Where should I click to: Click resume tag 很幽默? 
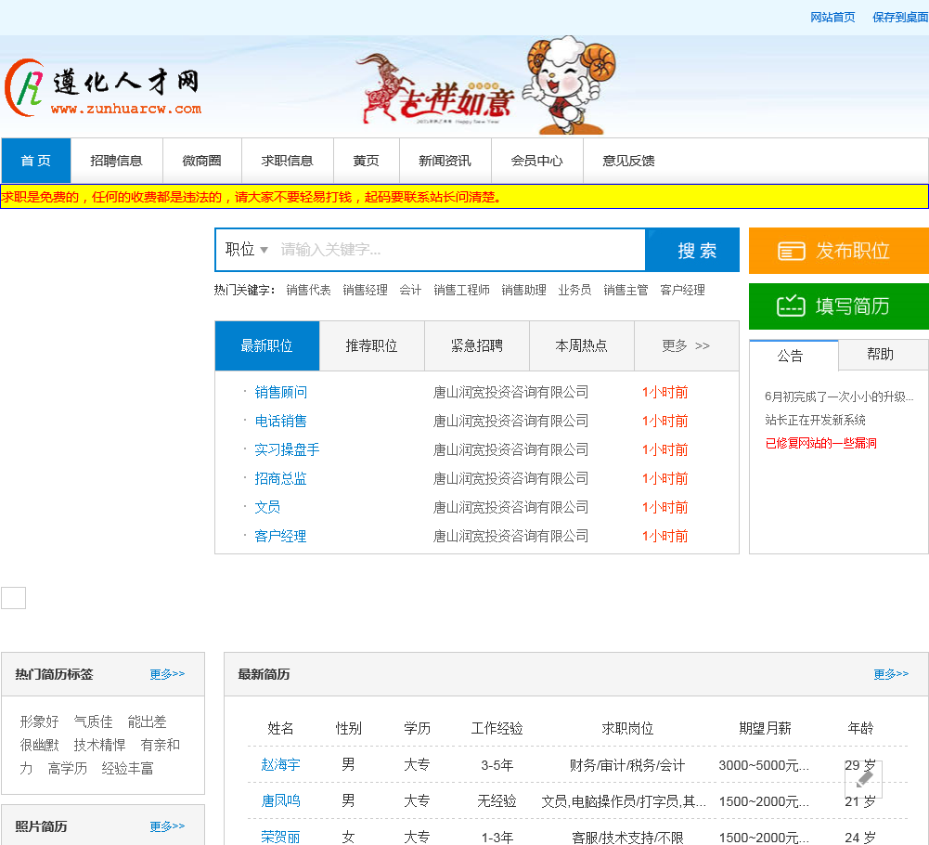pyautogui.click(x=39, y=745)
